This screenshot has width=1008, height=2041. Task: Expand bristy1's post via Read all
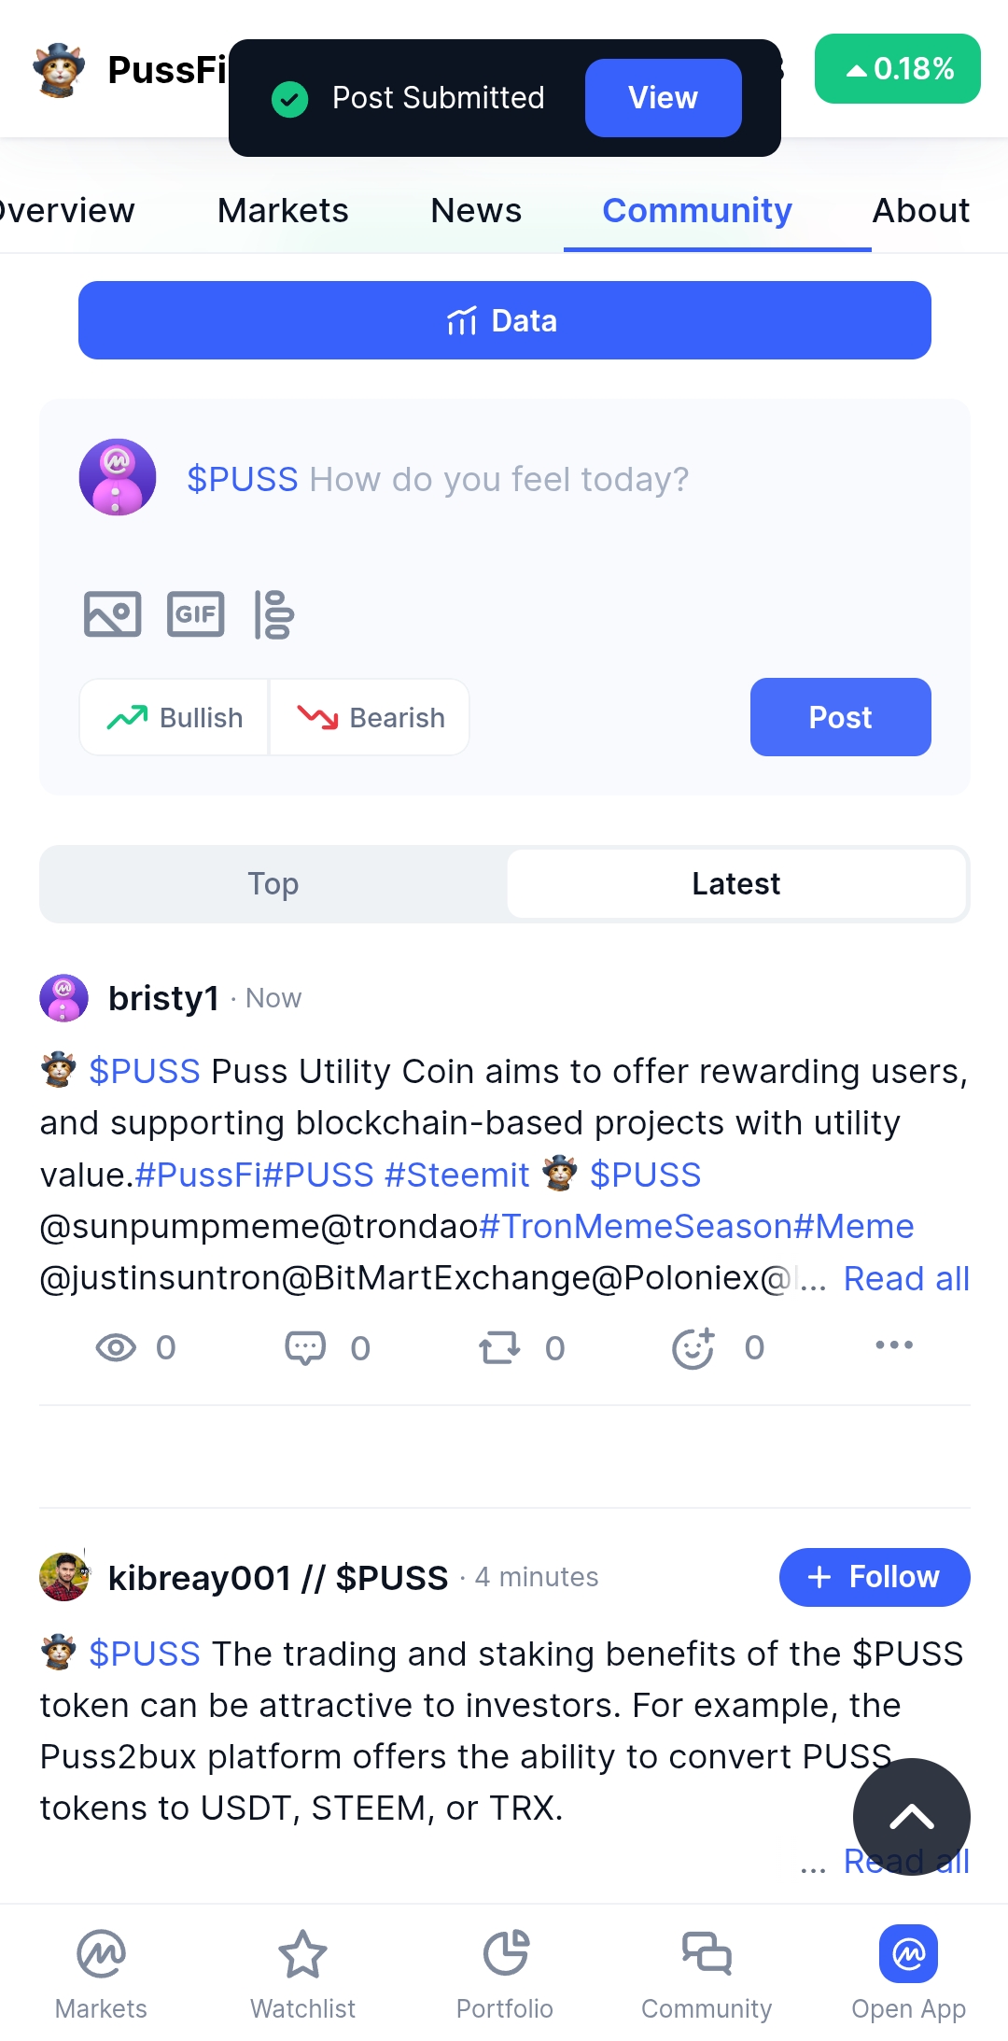[x=906, y=1278]
